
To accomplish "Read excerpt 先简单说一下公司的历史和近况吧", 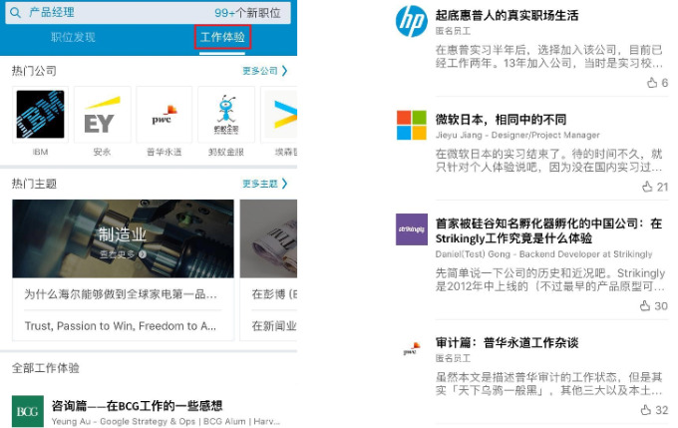I will tap(550, 279).
